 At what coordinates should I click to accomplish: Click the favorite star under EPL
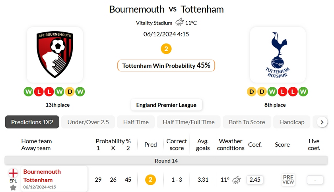pos(13,187)
